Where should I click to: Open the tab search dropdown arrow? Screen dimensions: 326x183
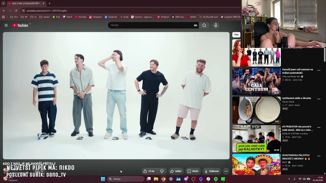[3, 3]
